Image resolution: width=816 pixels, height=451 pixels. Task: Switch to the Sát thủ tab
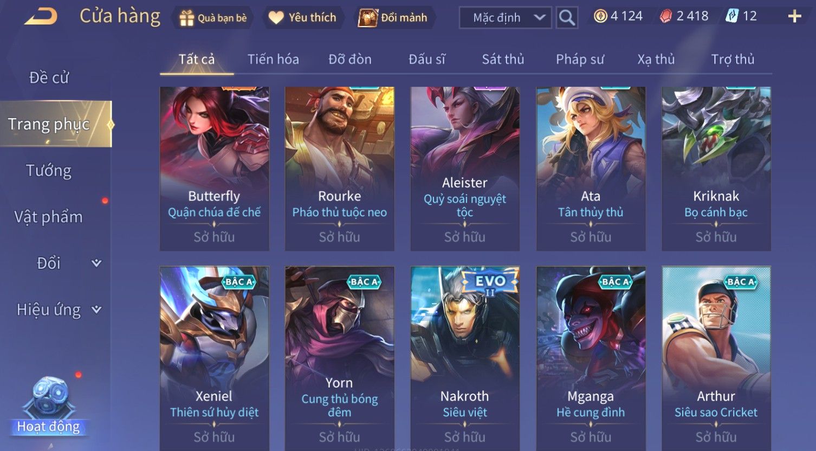503,59
